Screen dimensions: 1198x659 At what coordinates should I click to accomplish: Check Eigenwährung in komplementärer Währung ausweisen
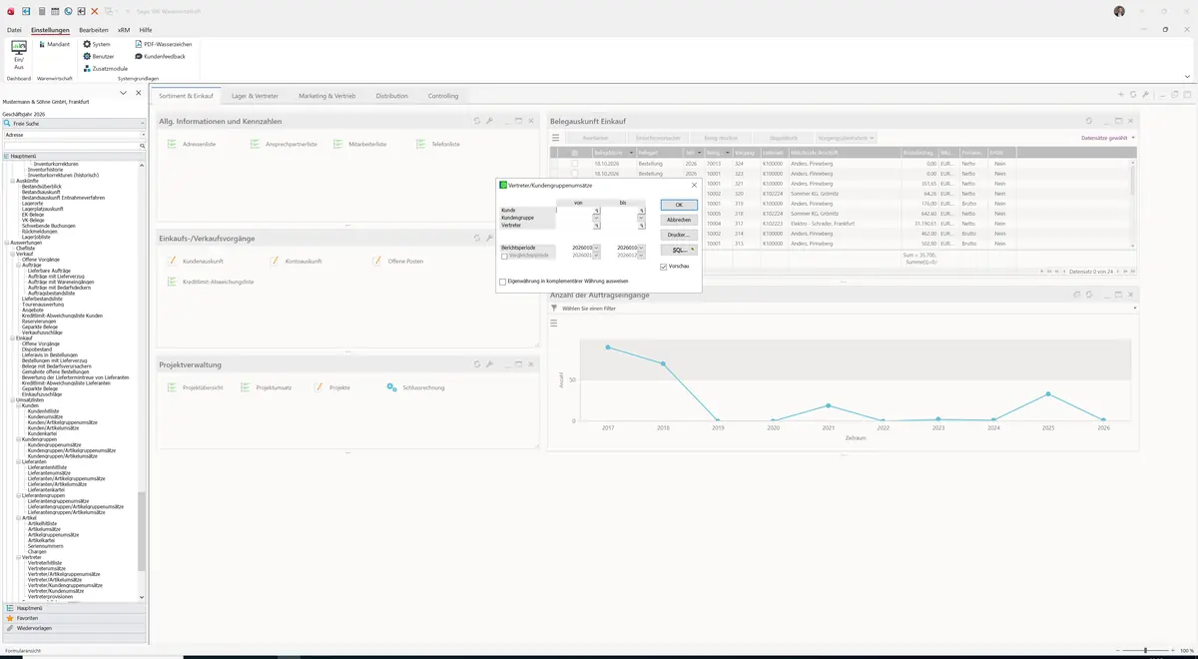503,282
